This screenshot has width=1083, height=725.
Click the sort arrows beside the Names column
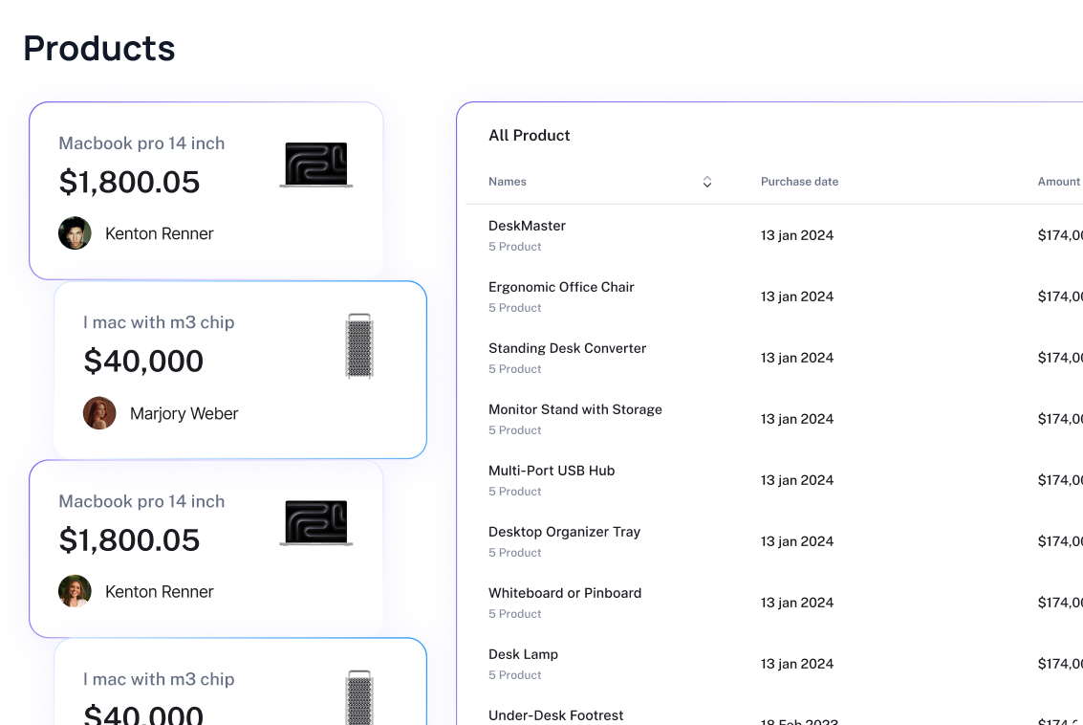[x=706, y=182]
